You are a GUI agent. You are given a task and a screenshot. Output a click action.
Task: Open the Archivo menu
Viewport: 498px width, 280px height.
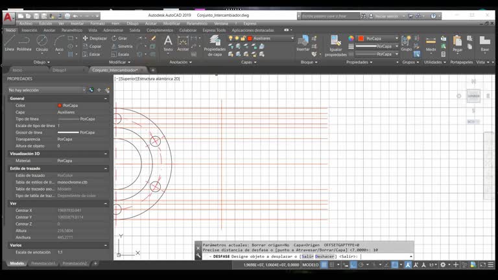[x=26, y=23]
